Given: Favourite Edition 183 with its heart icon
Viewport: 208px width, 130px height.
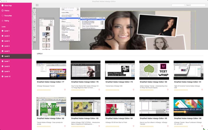Looking at the screenshot, I should 99,126.
